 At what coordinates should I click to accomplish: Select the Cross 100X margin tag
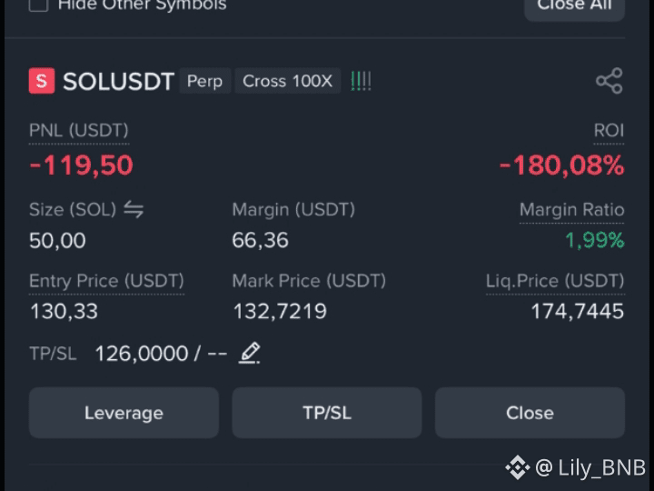(288, 81)
